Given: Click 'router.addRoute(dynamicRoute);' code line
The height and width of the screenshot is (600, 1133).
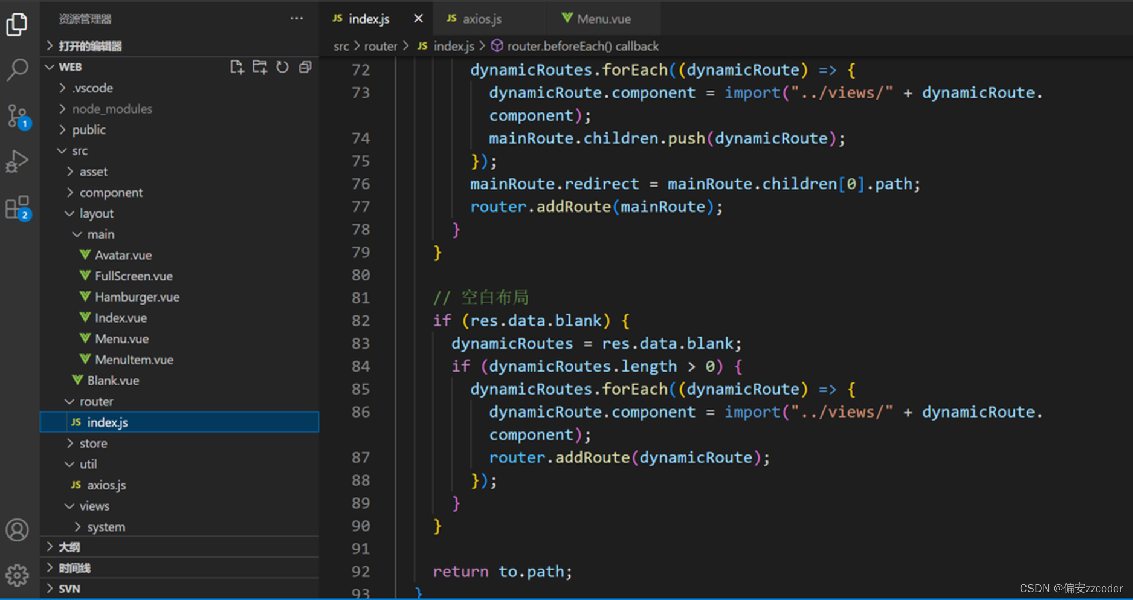Looking at the screenshot, I should point(630,457).
